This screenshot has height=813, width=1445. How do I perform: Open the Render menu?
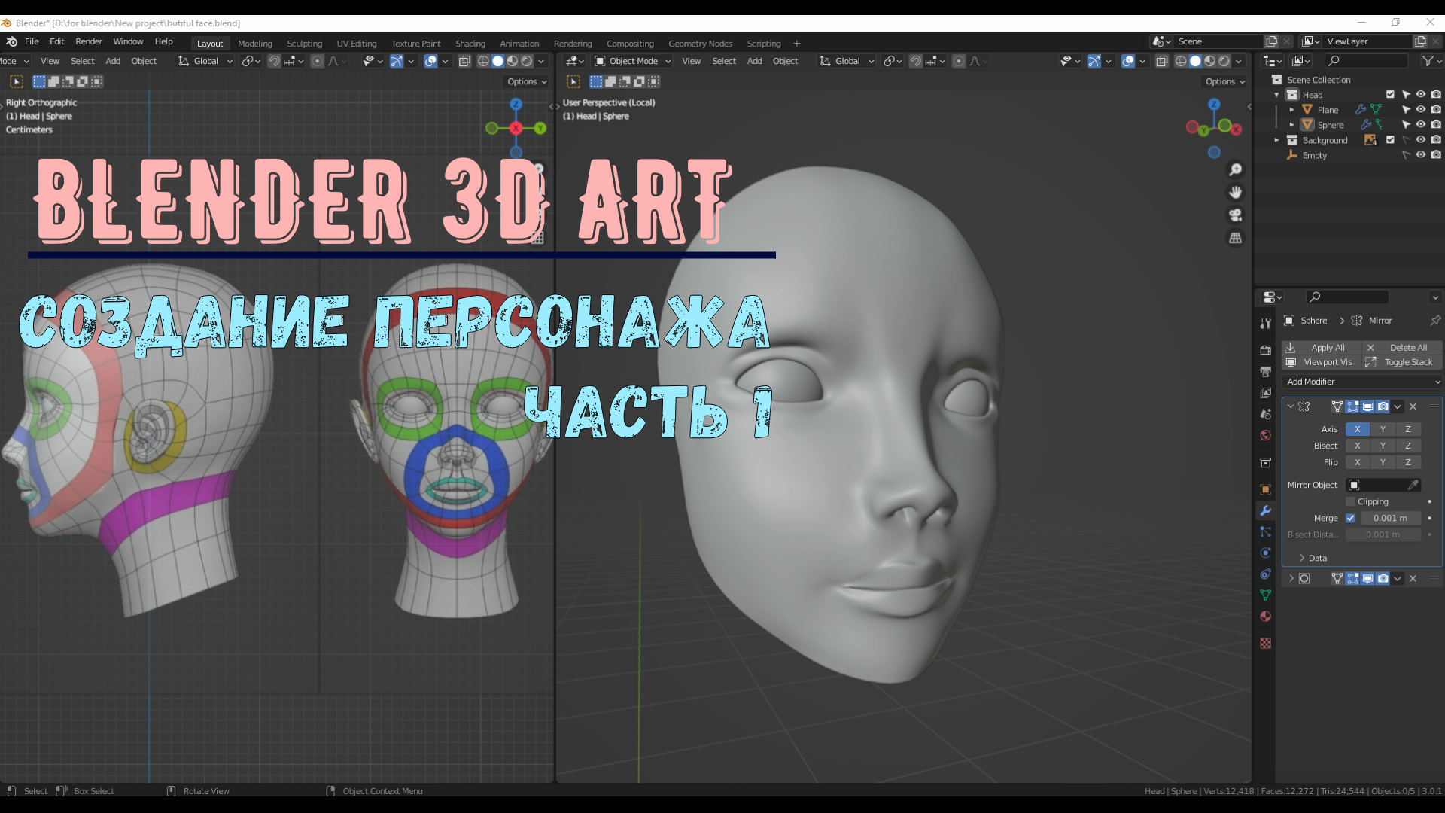[88, 43]
